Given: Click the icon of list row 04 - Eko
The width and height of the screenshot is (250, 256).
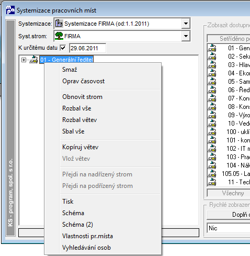Looking at the screenshot, I should click(x=212, y=73).
